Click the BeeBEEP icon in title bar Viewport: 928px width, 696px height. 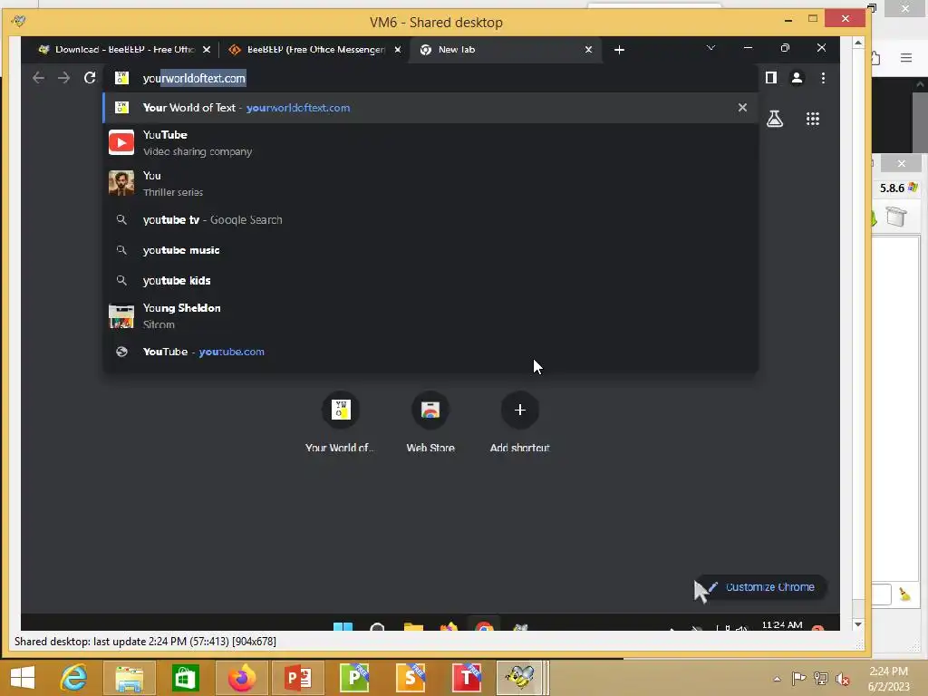[x=18, y=22]
